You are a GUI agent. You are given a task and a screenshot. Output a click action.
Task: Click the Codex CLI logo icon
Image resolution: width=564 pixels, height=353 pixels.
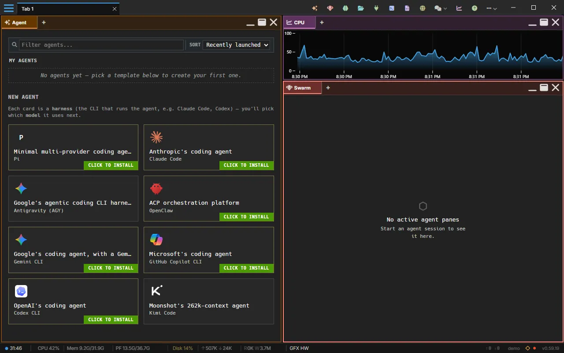point(21,291)
